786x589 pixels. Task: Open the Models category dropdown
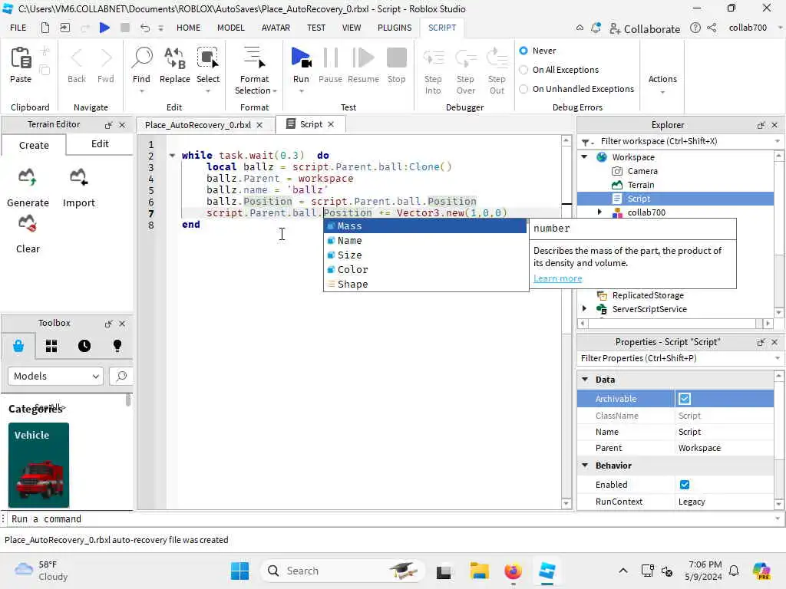55,376
